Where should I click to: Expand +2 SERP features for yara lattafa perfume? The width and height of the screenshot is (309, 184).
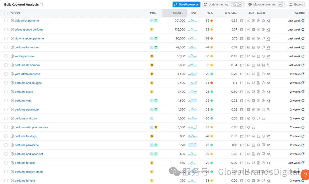click(268, 74)
